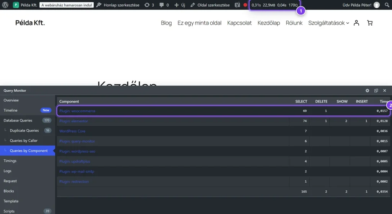Open the comments bubble in admin bar
The image size is (392, 214).
[164, 5]
